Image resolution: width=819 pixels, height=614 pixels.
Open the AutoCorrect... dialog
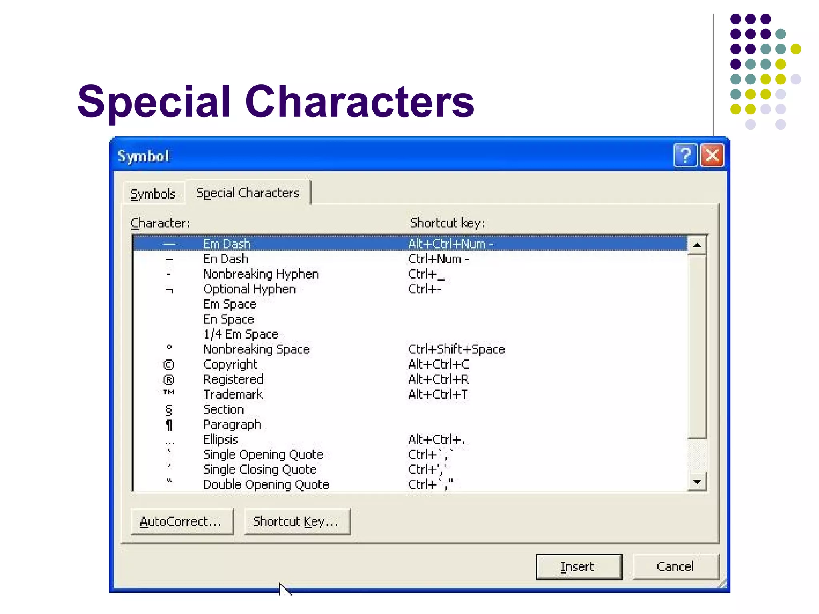point(182,522)
